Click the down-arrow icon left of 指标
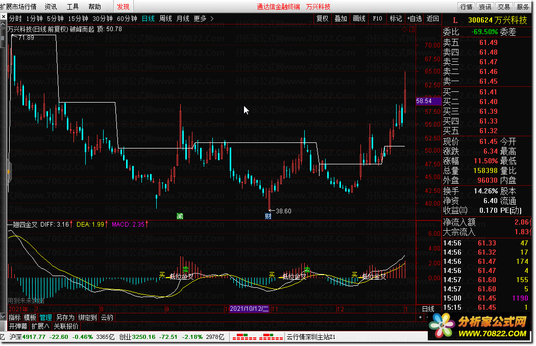This screenshot has width=536, height=346. [3, 317]
